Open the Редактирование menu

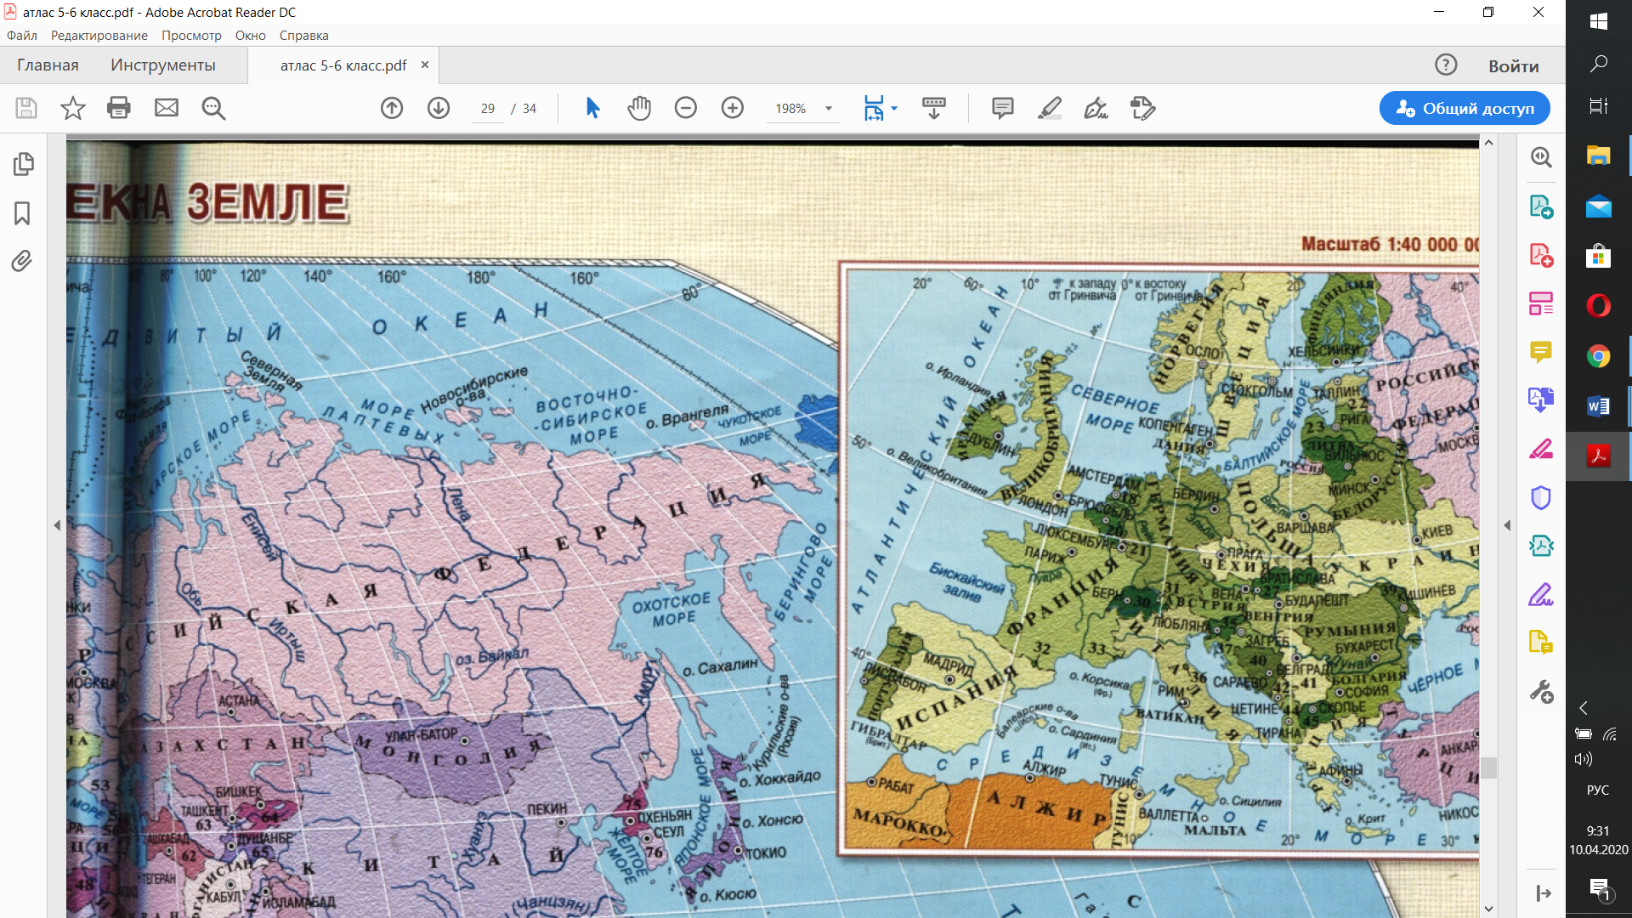pos(99,36)
